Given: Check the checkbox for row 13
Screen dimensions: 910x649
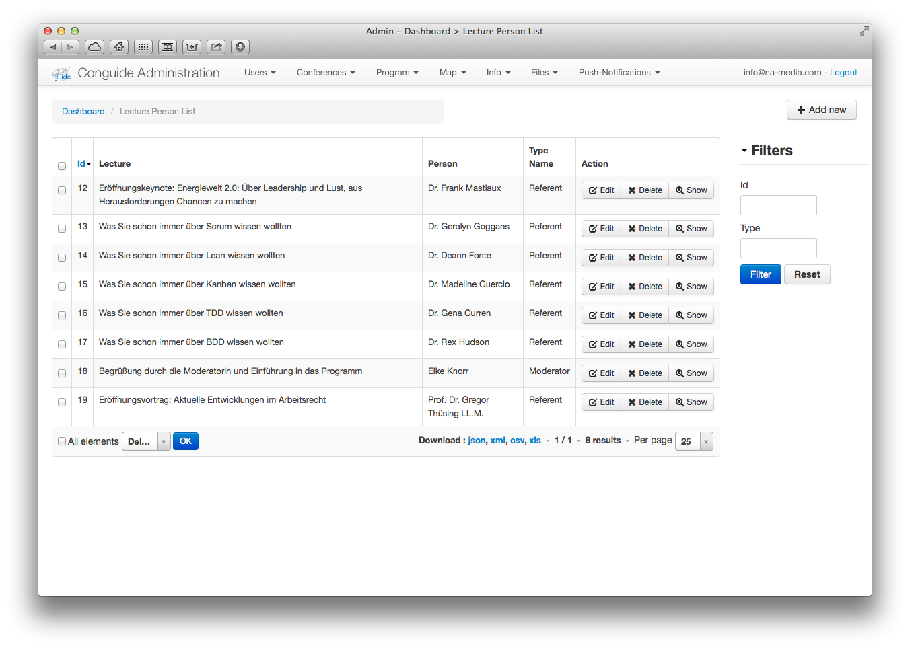Looking at the screenshot, I should (x=62, y=229).
